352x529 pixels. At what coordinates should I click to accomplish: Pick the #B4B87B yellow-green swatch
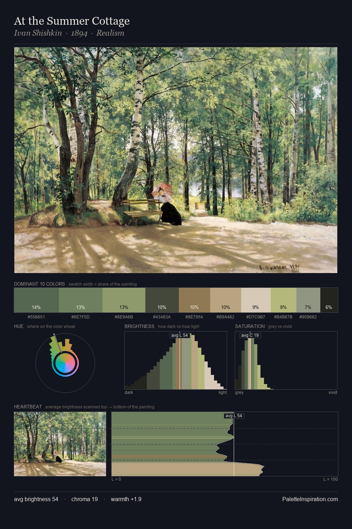pyautogui.click(x=283, y=300)
